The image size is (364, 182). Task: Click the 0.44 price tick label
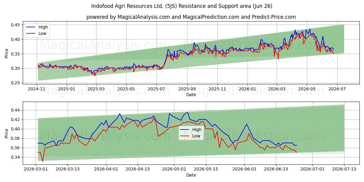[15, 110]
